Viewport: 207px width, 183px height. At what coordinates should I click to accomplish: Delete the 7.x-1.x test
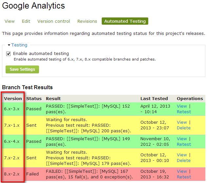(x=184, y=128)
